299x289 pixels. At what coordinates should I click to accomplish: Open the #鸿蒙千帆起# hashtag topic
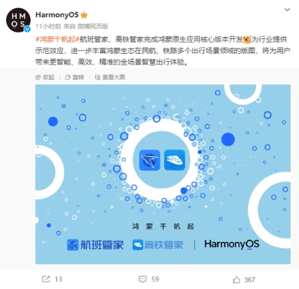pos(57,40)
